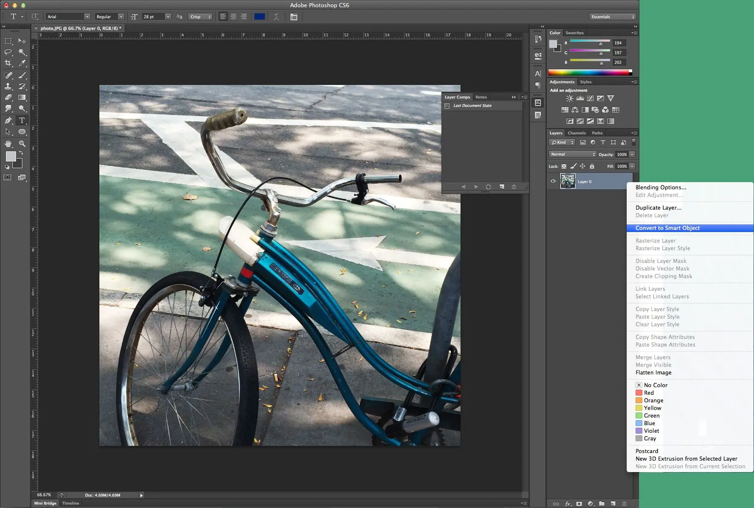
Task: Open the Crisp anti-aliasing dropdown
Action: pos(200,16)
